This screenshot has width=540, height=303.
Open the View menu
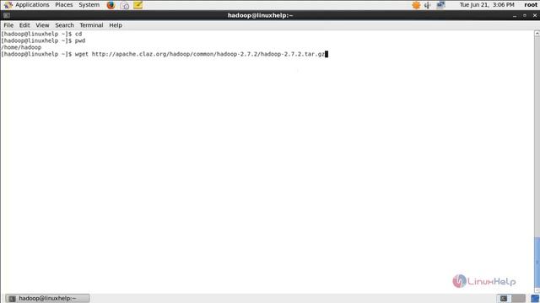click(x=42, y=25)
